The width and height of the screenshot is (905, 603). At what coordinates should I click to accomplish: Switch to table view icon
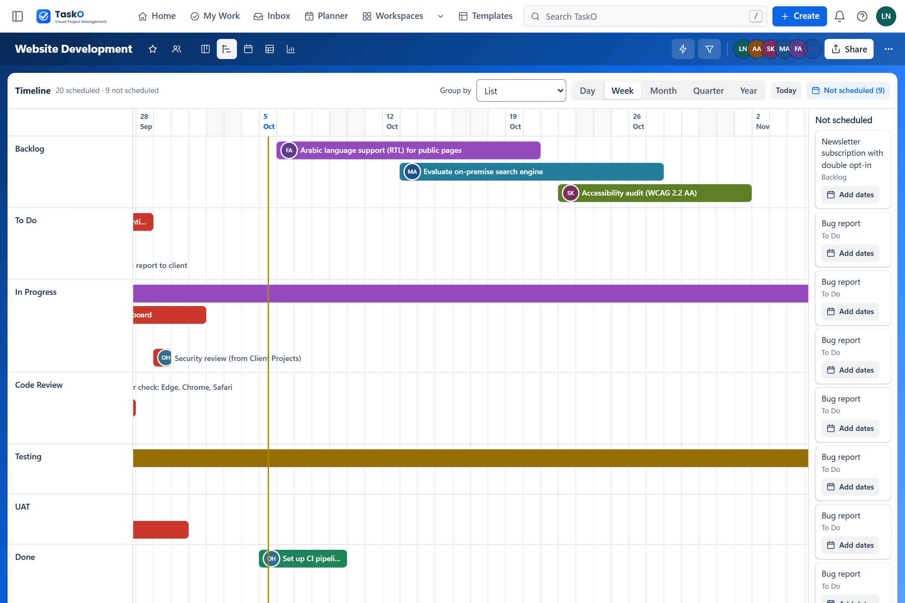pos(269,49)
